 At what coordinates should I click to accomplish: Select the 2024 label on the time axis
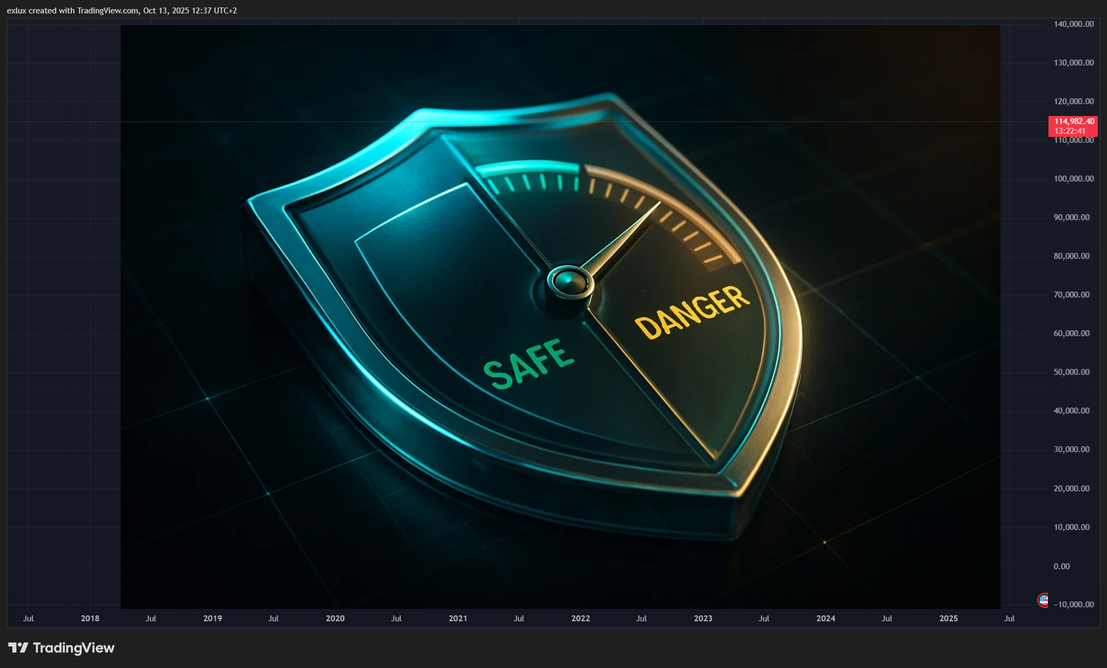point(826,618)
